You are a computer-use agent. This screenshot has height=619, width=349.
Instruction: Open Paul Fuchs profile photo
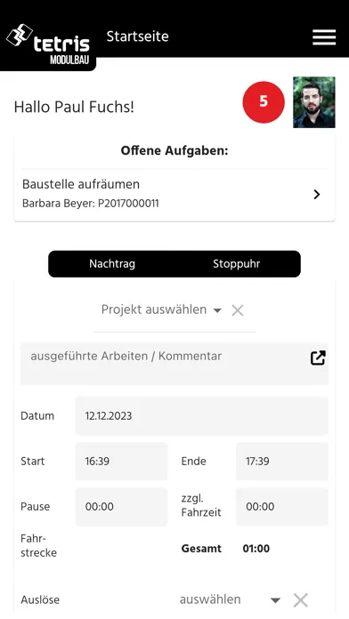tap(313, 102)
